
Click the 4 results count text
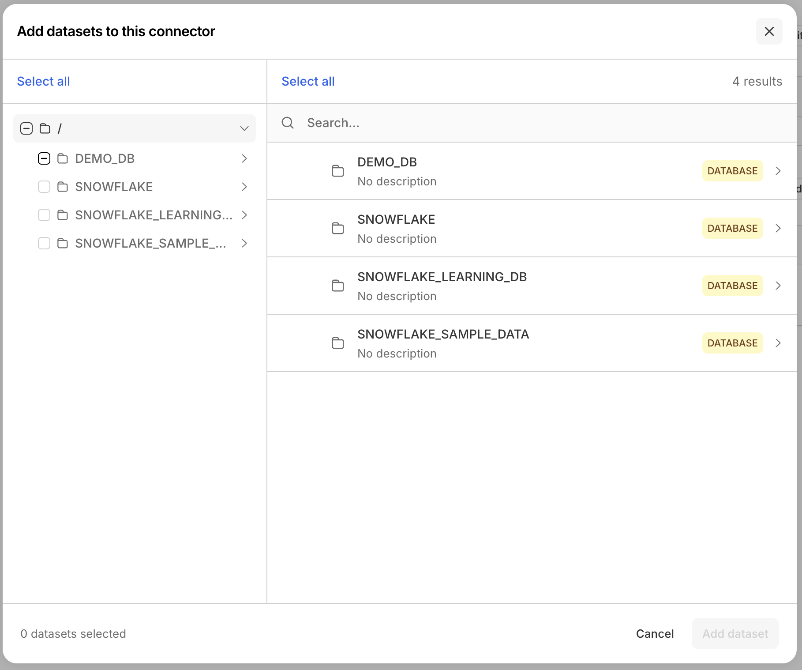click(x=757, y=81)
